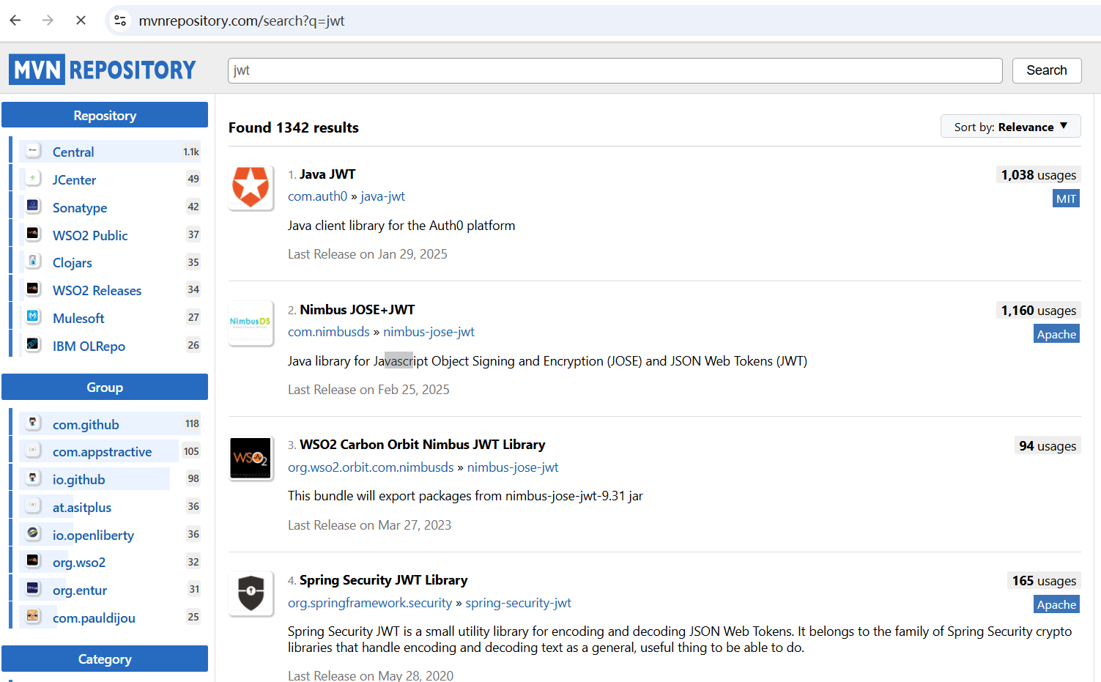Click the Category section header
Viewport: 1101px width, 682px height.
105,659
